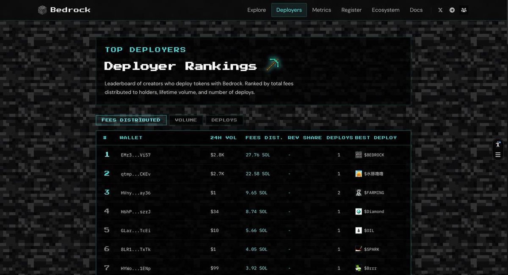Click the 8.74 SOL fees value
Screen dimensions: 508x275
257,212
